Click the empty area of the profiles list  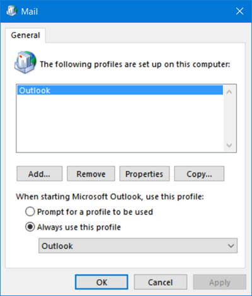point(120,123)
